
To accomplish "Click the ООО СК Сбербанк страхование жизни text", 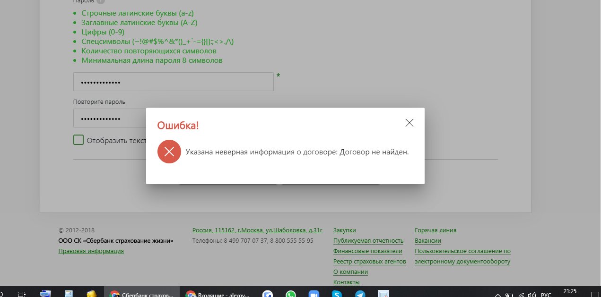I will (x=116, y=241).
